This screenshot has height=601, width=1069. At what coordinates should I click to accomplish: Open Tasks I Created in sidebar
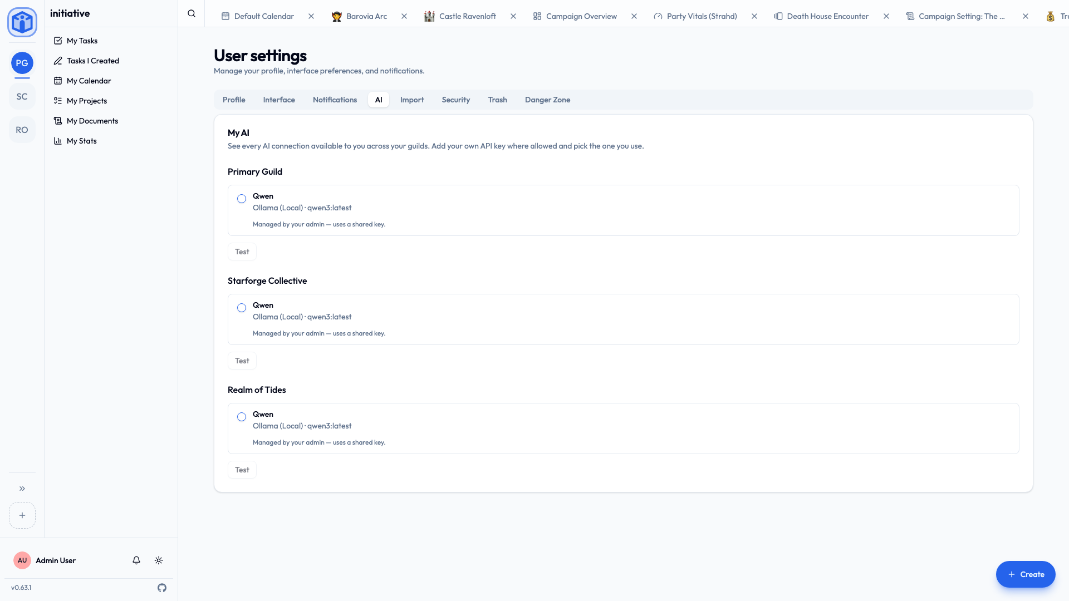(x=111, y=61)
